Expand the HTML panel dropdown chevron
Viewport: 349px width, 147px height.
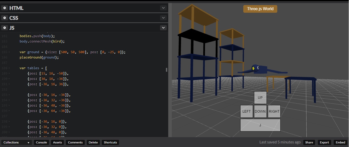pyautogui.click(x=163, y=8)
